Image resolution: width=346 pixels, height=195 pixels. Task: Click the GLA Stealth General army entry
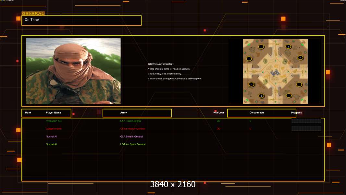(x=131, y=136)
